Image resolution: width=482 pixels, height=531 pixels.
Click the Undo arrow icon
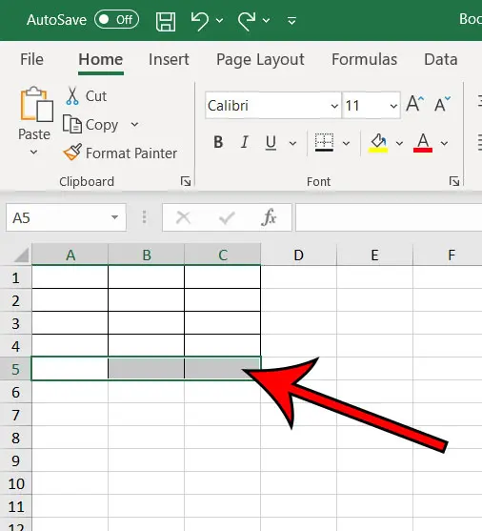(x=200, y=21)
